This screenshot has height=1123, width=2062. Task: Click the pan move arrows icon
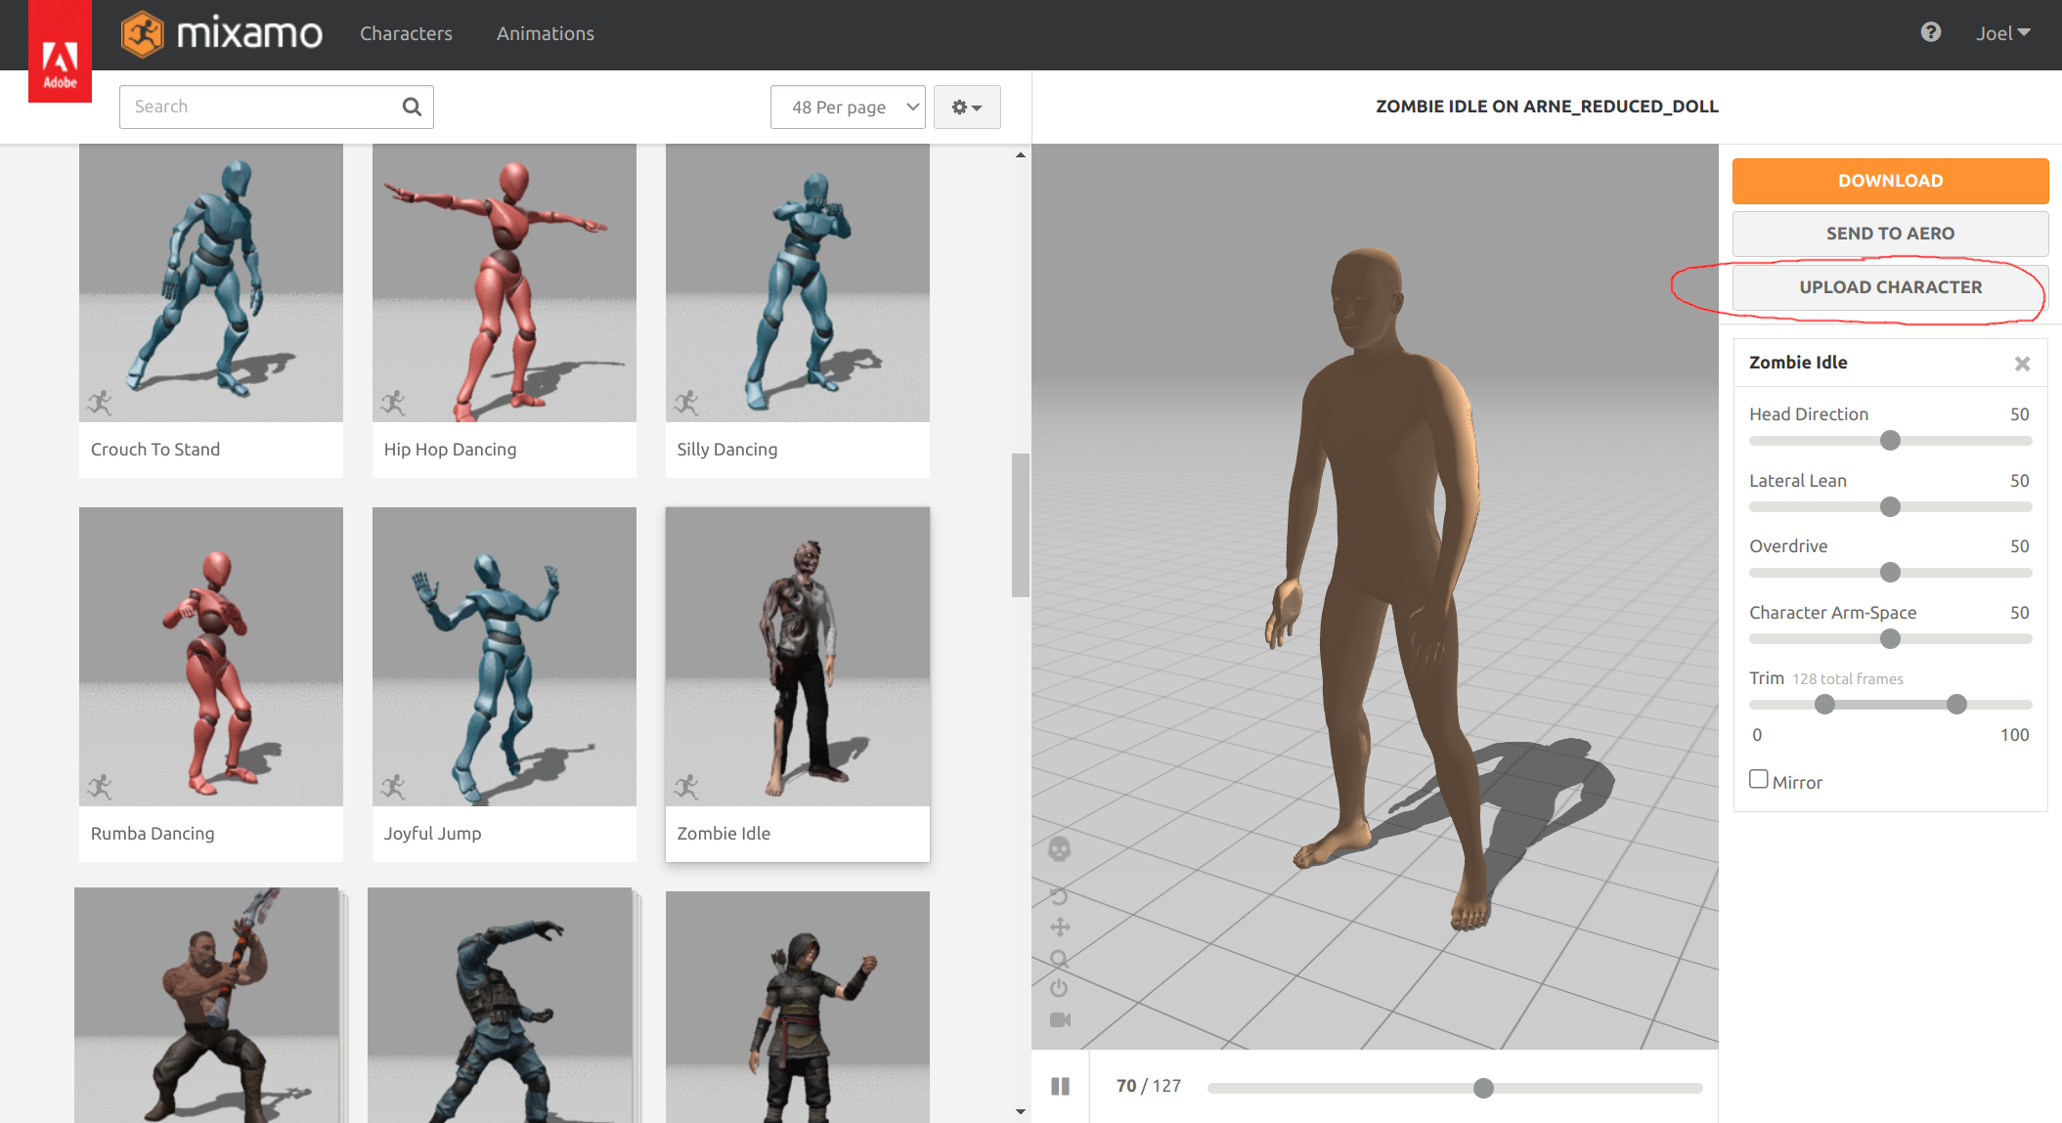(x=1060, y=927)
